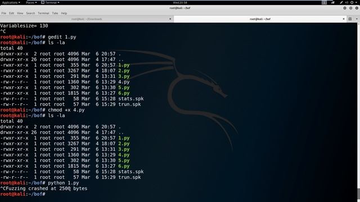Switch to the root@kali: ~/Downloads tab
Image resolution: width=360 pixels, height=202 pixels.
pyautogui.click(x=87, y=19)
